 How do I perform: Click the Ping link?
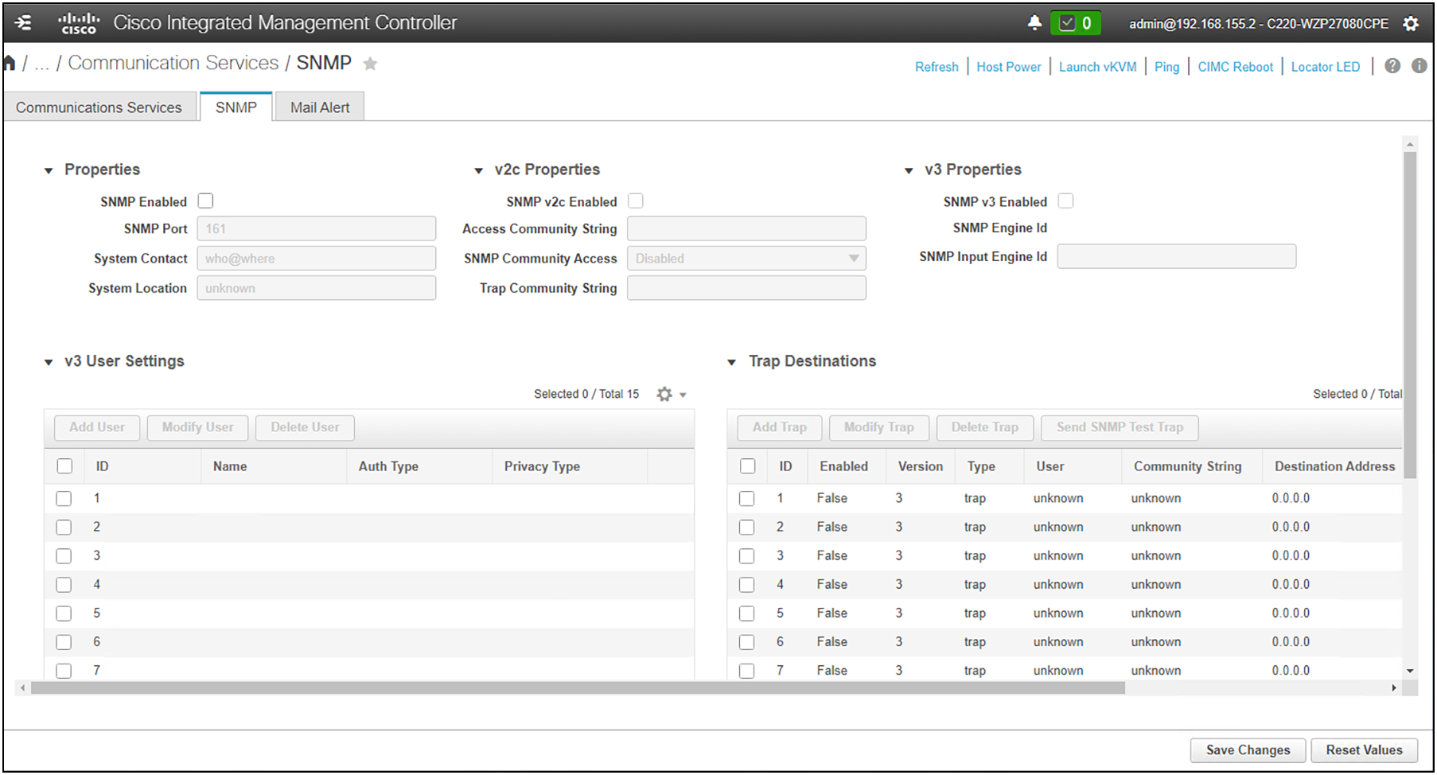(x=1167, y=67)
